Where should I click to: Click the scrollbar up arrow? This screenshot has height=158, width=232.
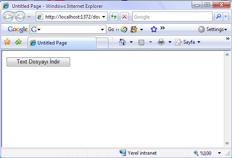pos(227,54)
